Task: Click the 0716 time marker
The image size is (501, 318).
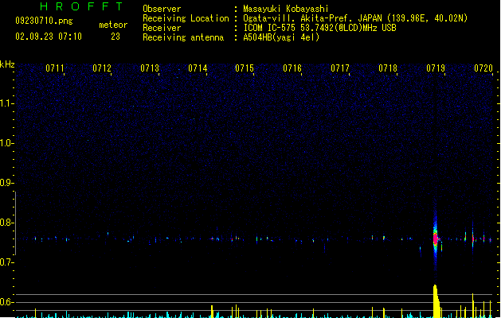Action: 292,68
